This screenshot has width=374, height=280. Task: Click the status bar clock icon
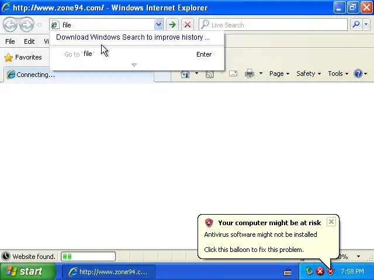click(6, 257)
